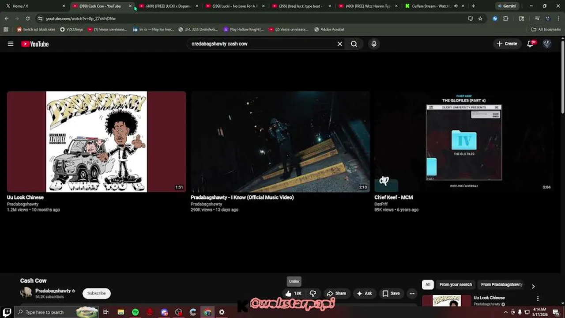Open Pradabagshawty - I Know title link
Image resolution: width=565 pixels, height=318 pixels.
(242, 197)
